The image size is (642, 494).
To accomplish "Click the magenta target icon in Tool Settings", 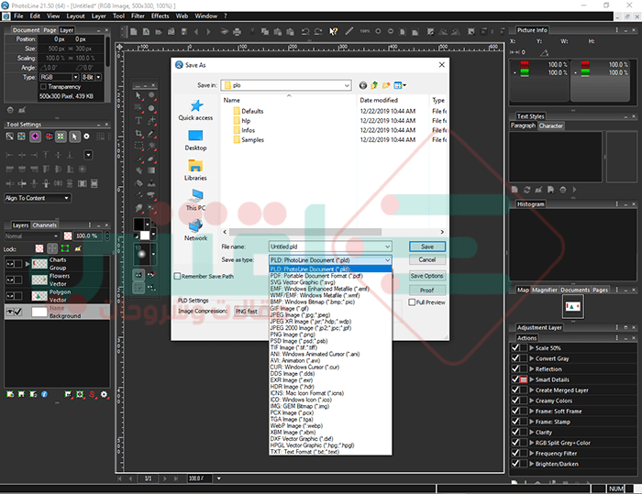I will point(35,137).
